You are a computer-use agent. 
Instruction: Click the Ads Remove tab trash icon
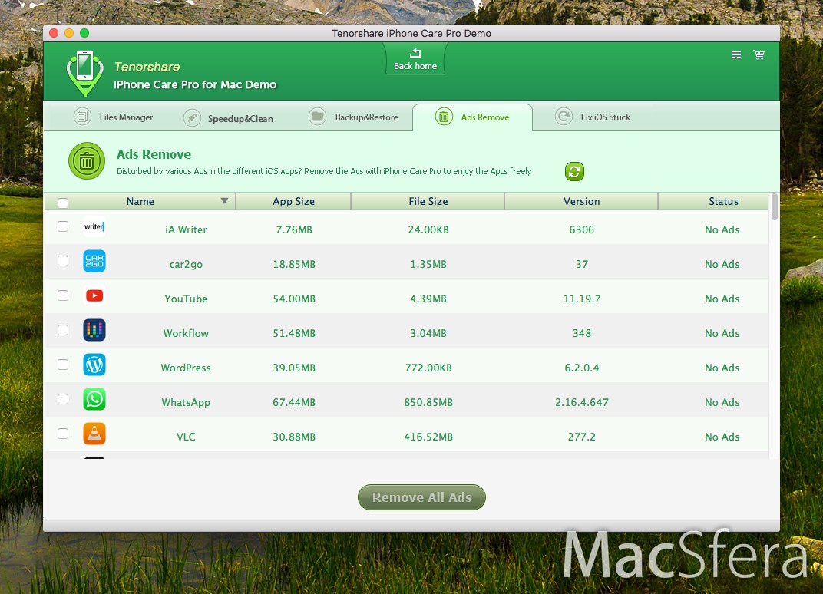point(444,117)
